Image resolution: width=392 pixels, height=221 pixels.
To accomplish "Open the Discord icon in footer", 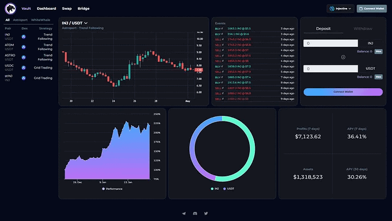I will [x=195, y=213].
